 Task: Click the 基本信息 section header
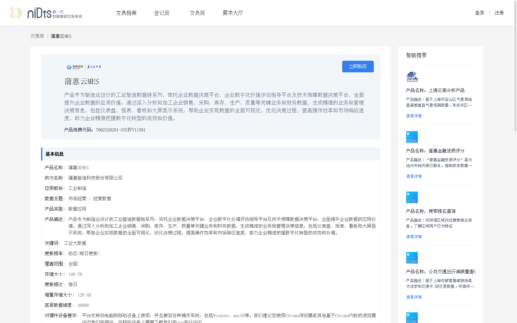211,154
